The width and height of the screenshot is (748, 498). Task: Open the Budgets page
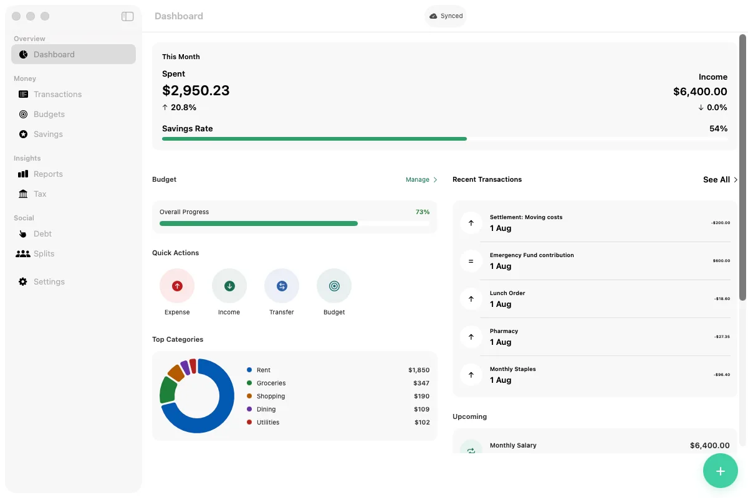74,115
